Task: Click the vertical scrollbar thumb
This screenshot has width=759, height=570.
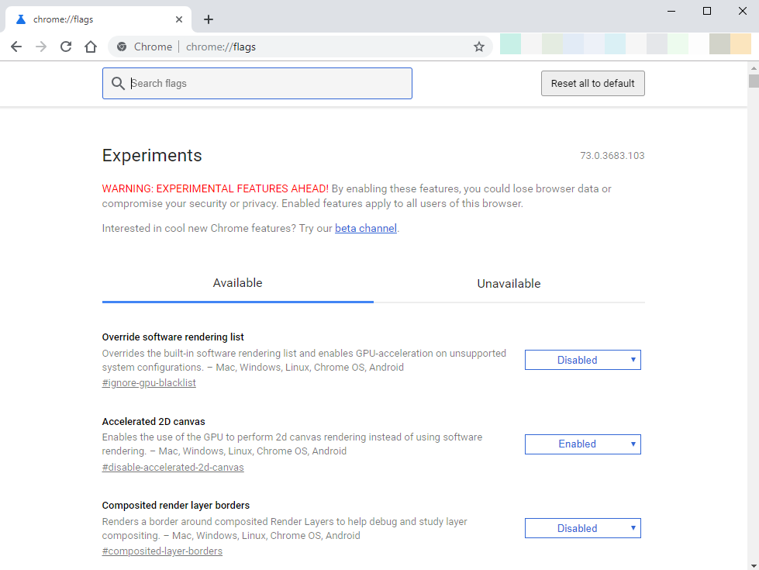Action: (x=754, y=81)
